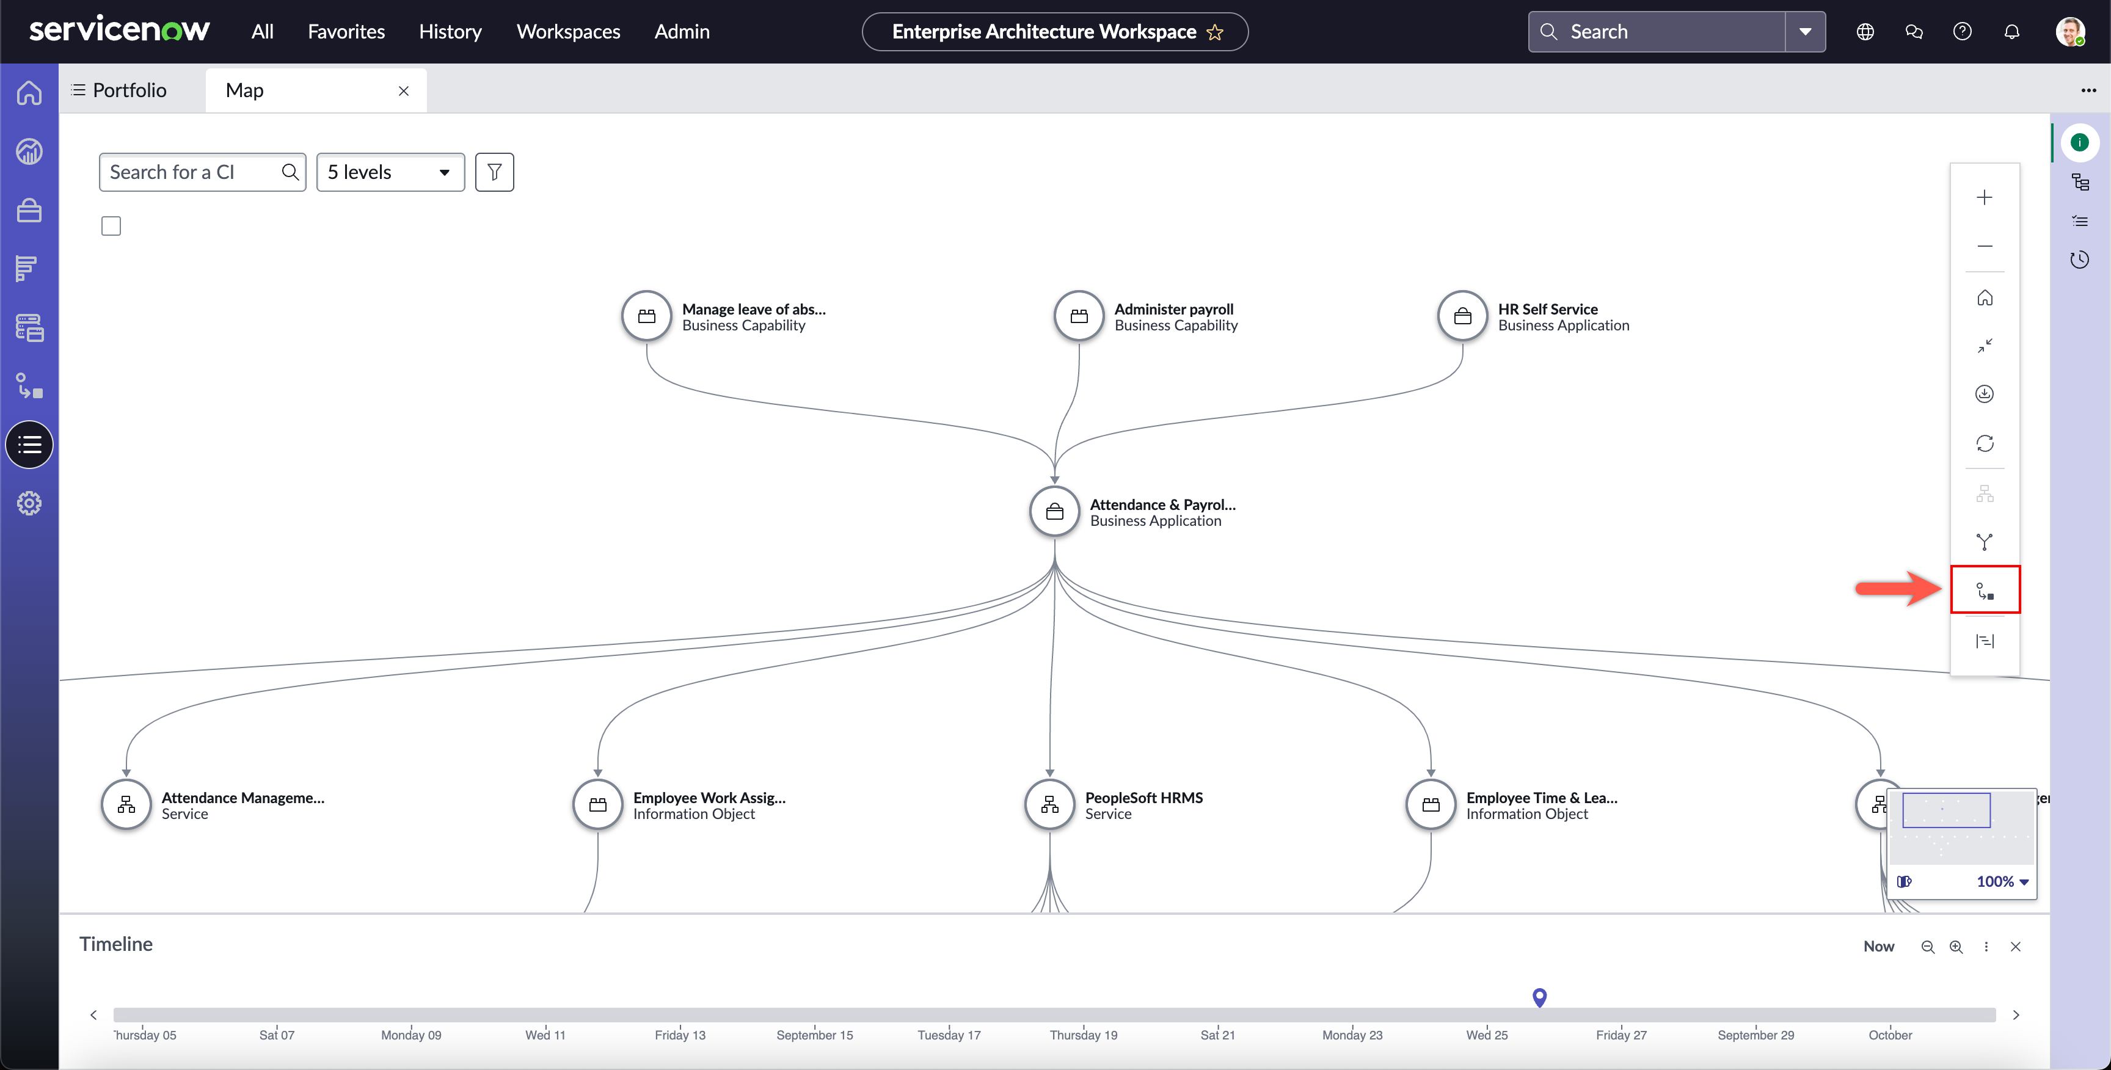
Task: Export the map with download icon
Action: (x=1984, y=394)
